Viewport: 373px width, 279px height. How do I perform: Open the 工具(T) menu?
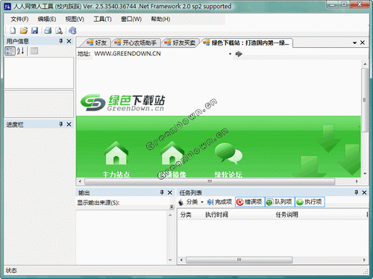[x=102, y=19]
